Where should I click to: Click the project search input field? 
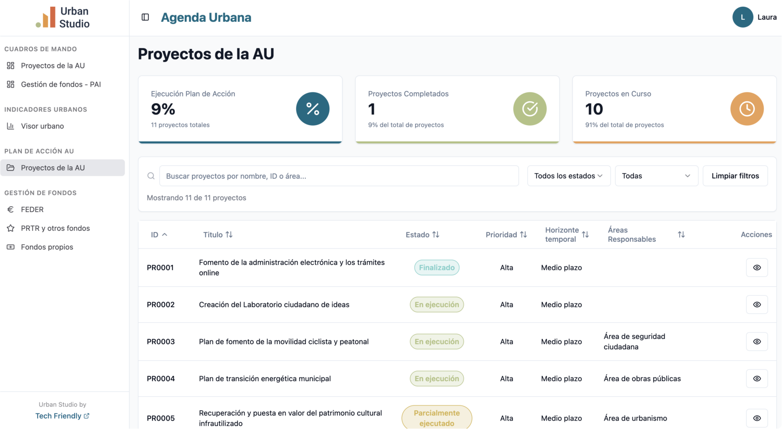(339, 176)
